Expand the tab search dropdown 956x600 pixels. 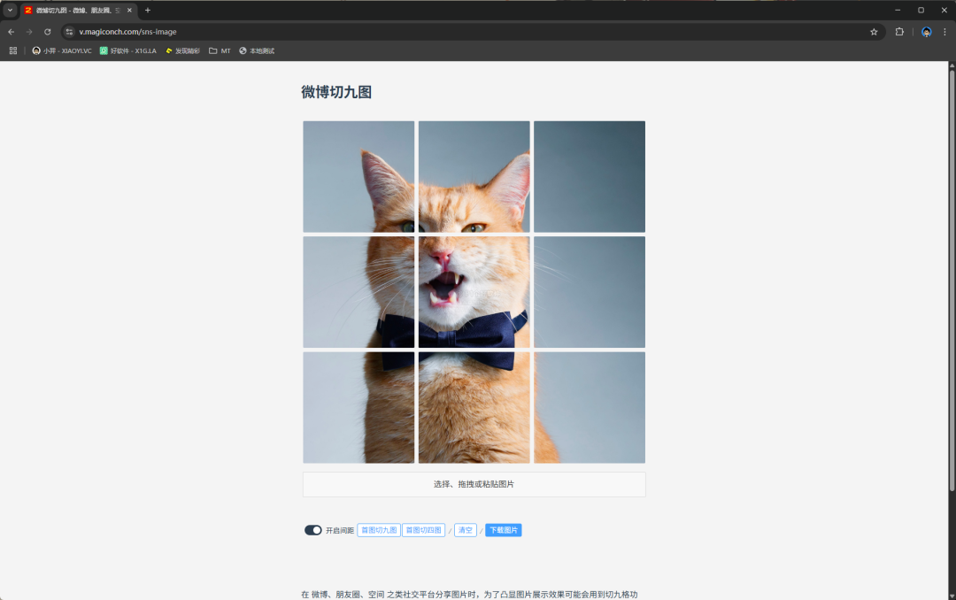point(11,10)
